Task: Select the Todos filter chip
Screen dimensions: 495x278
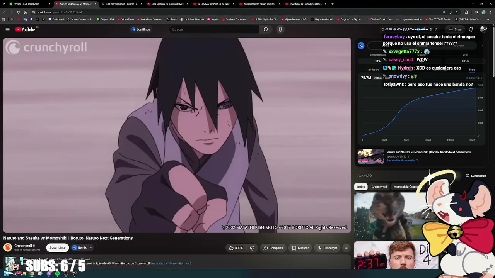Action: (x=361, y=187)
